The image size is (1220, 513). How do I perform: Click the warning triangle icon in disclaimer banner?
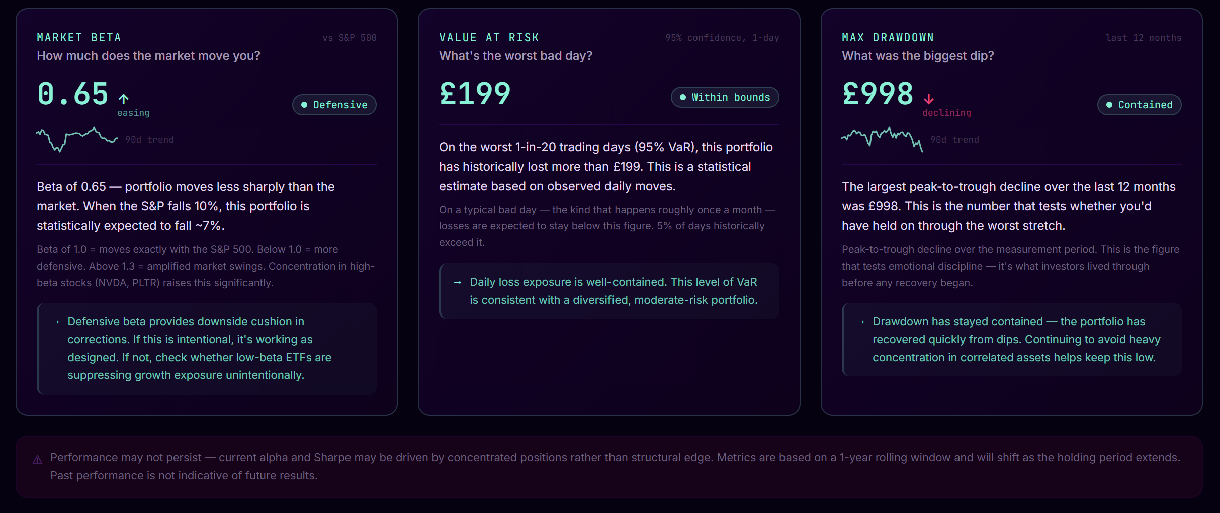coord(36,458)
